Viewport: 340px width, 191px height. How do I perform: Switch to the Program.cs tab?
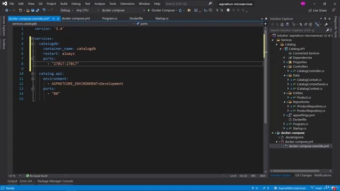(110, 19)
